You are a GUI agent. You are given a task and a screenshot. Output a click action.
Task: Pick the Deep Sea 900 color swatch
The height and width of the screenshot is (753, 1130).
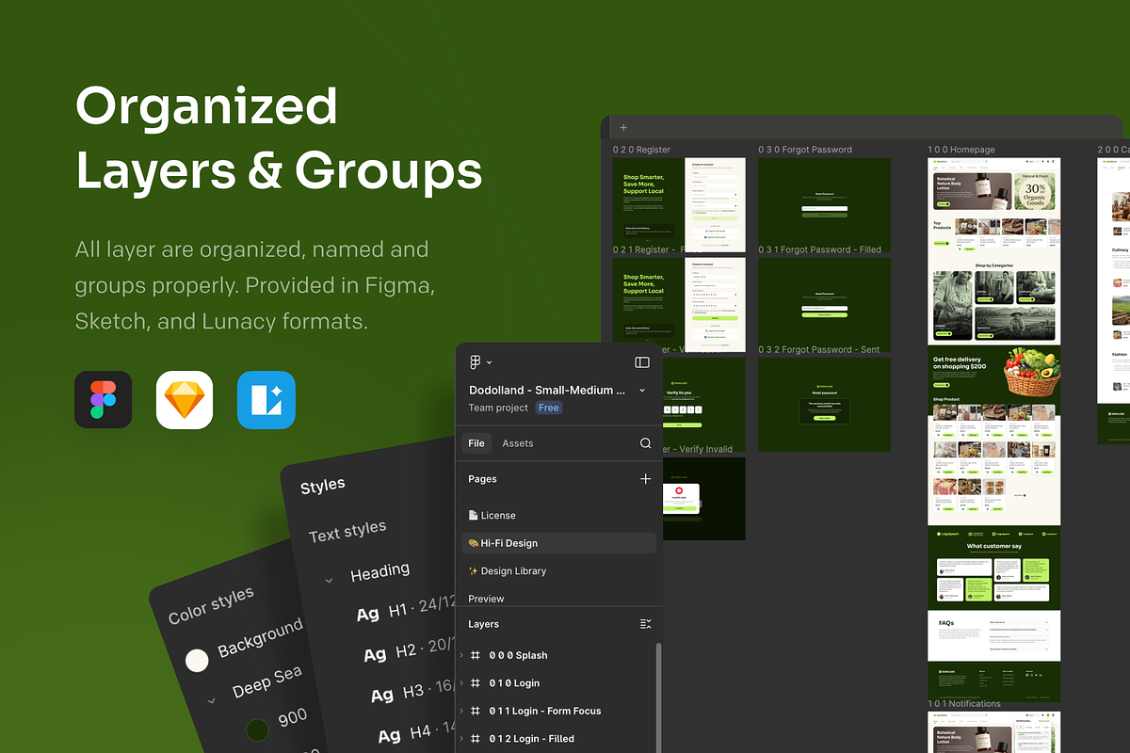pyautogui.click(x=256, y=730)
